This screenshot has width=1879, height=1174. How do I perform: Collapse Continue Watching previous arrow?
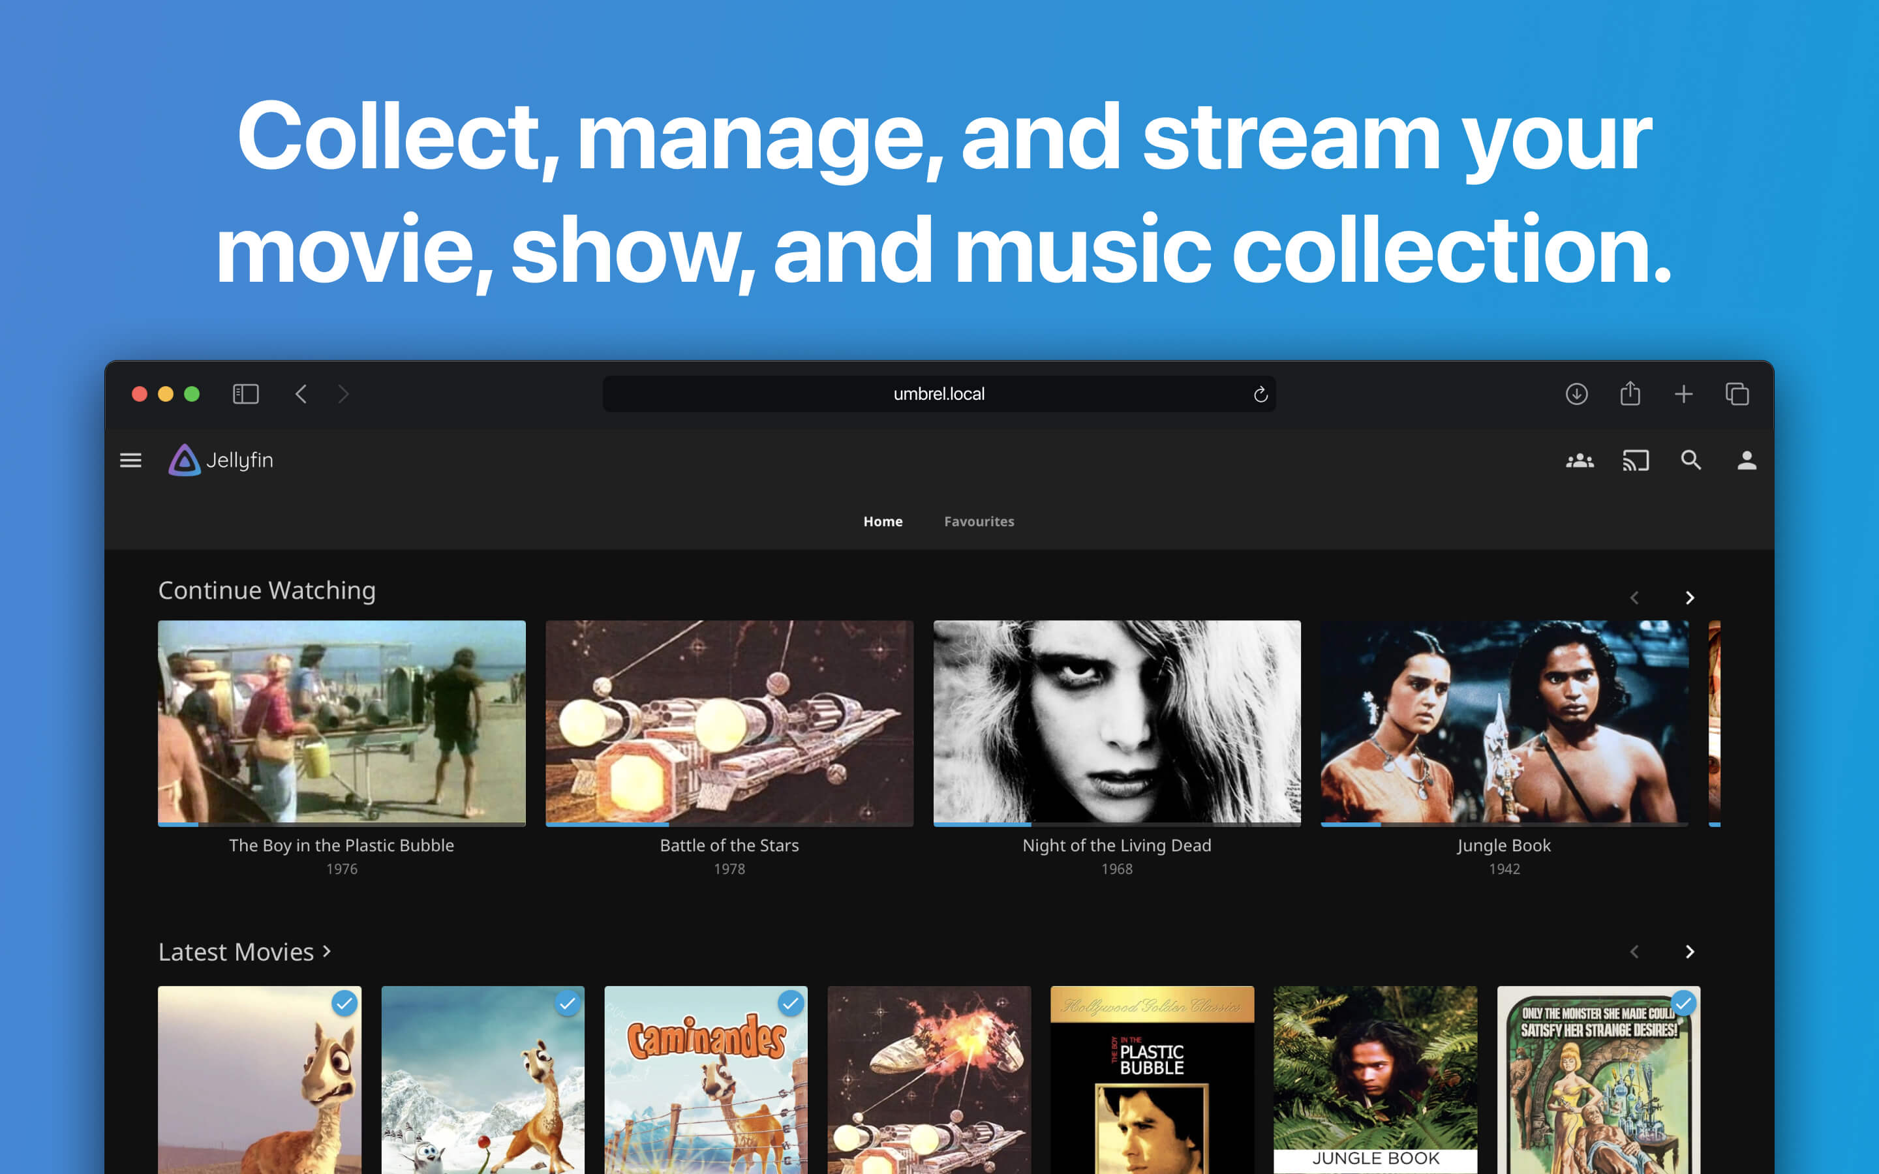pos(1634,597)
